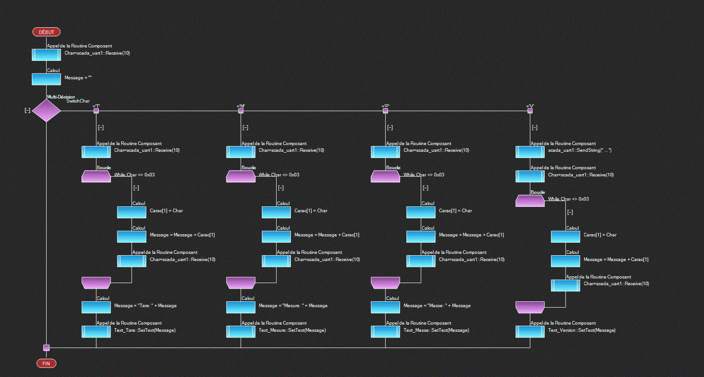
Task: Click the merge node square above FIN
Action: [x=46, y=347]
